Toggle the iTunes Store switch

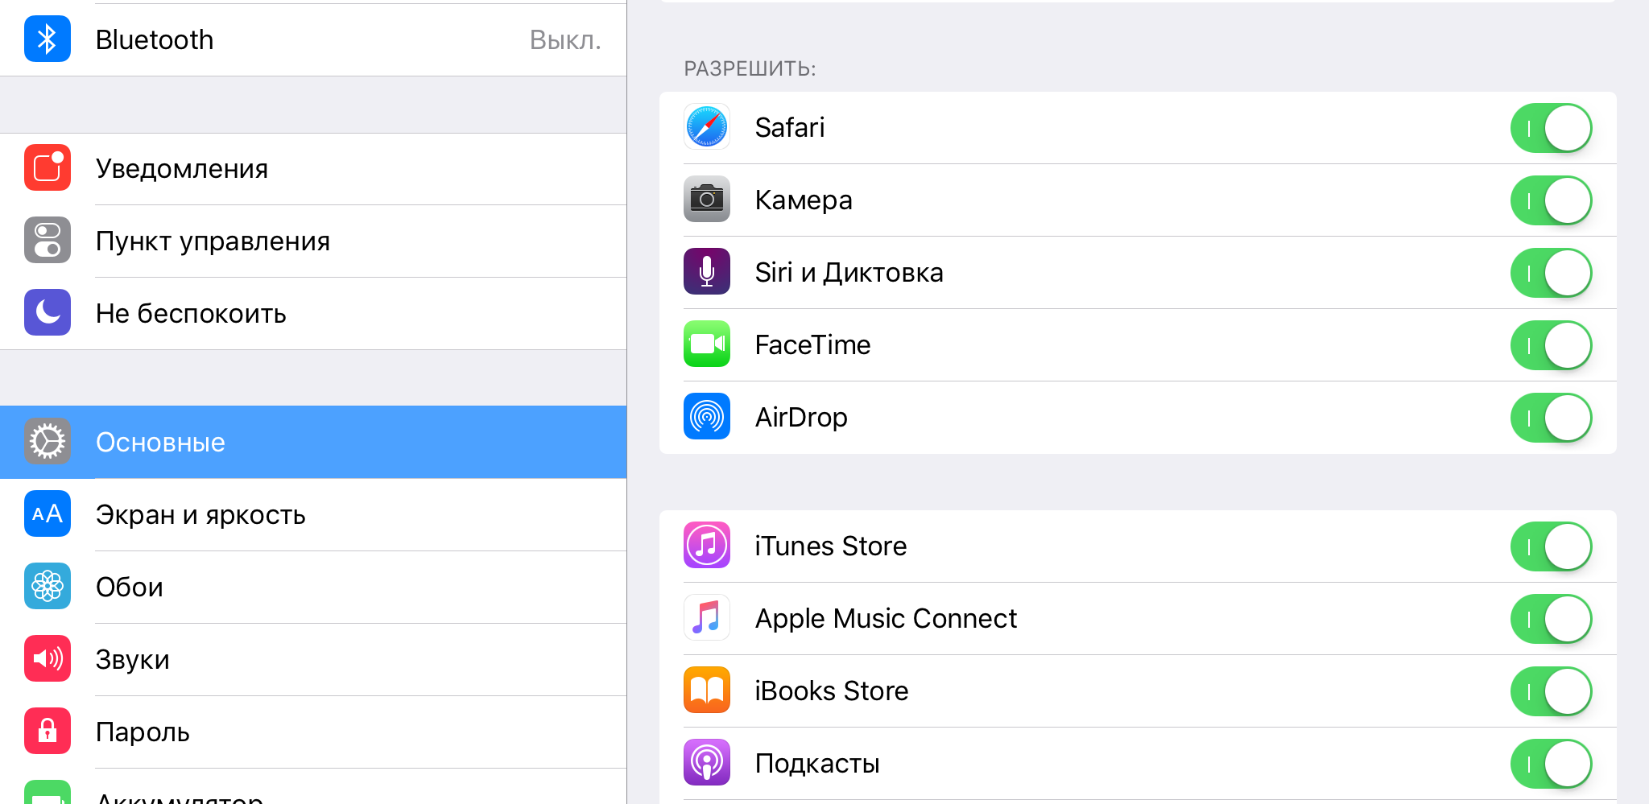[x=1552, y=546]
